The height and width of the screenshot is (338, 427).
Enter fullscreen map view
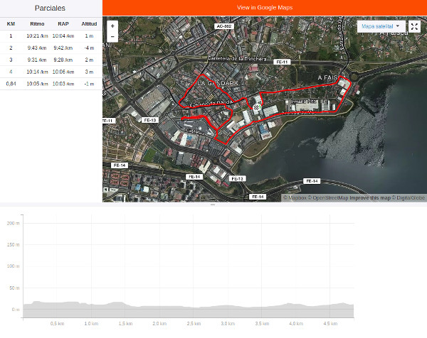coord(414,26)
